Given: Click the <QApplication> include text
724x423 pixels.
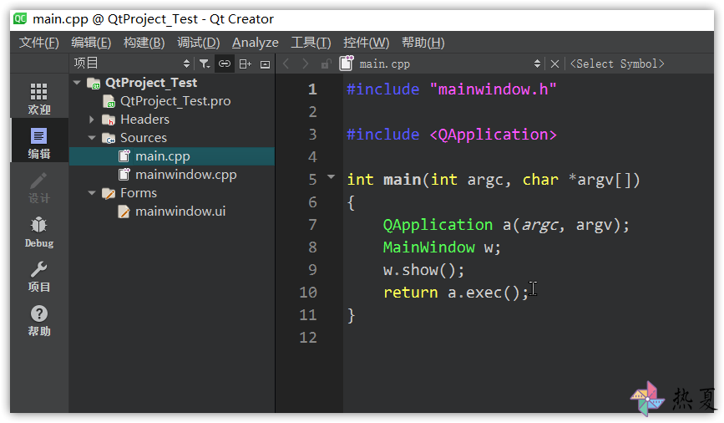Looking at the screenshot, I should point(494,135).
